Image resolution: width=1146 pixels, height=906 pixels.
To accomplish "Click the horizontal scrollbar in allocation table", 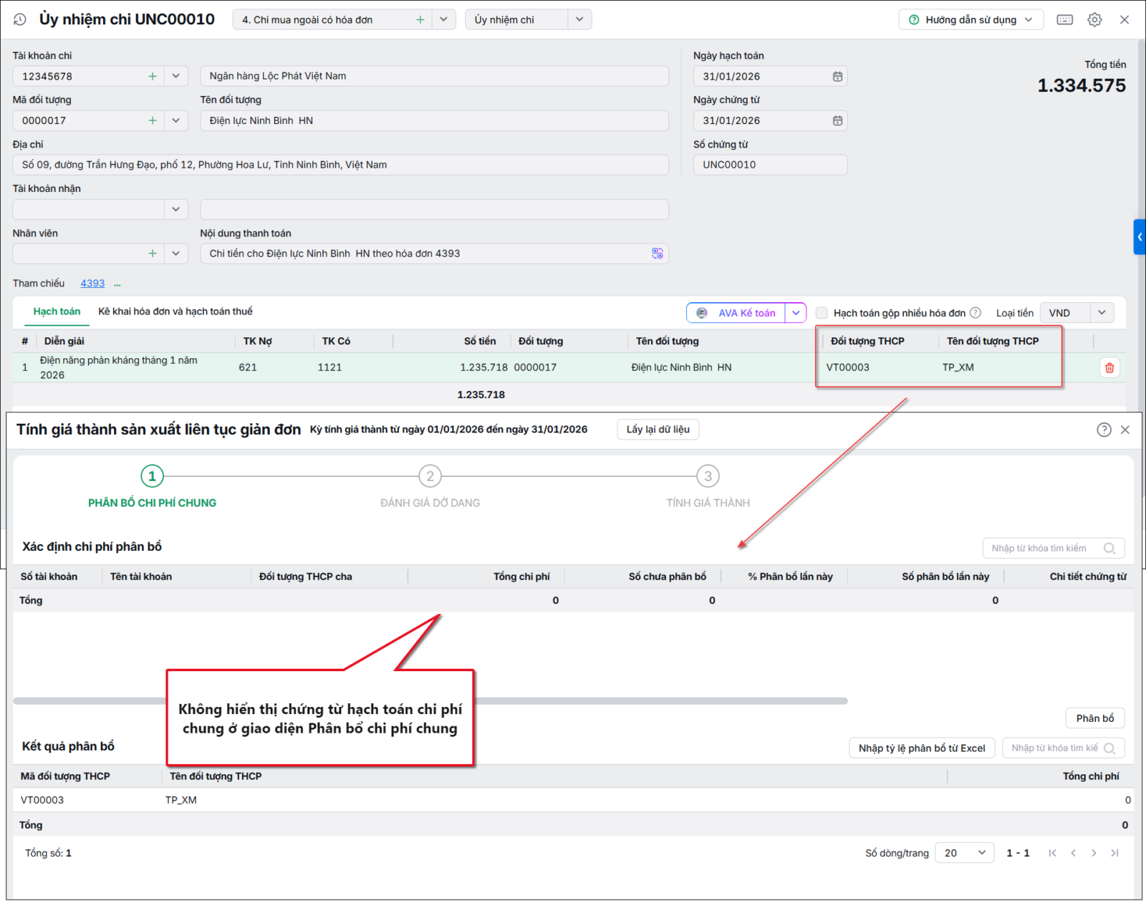I will click(x=430, y=701).
